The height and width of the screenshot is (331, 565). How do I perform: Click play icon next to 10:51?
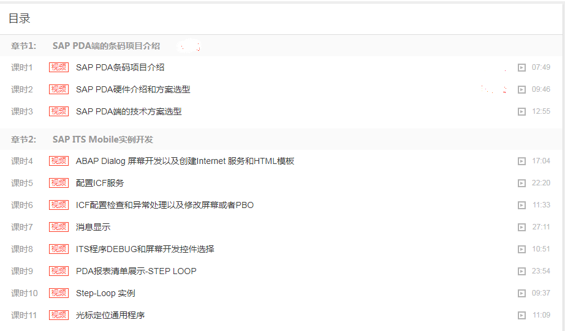521,250
